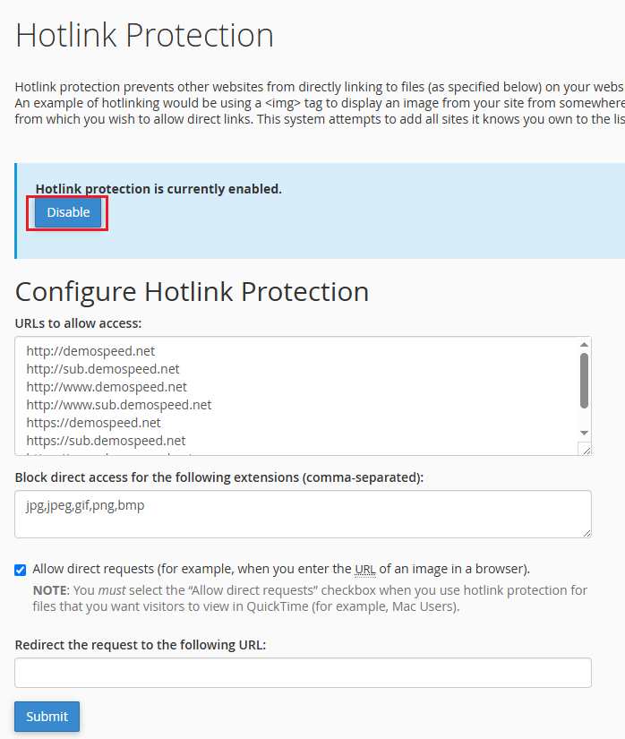Click the Disable hotlink protection button
The width and height of the screenshot is (625, 739).
tap(68, 213)
